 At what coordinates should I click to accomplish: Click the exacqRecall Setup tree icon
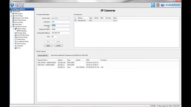click(x=16, y=42)
